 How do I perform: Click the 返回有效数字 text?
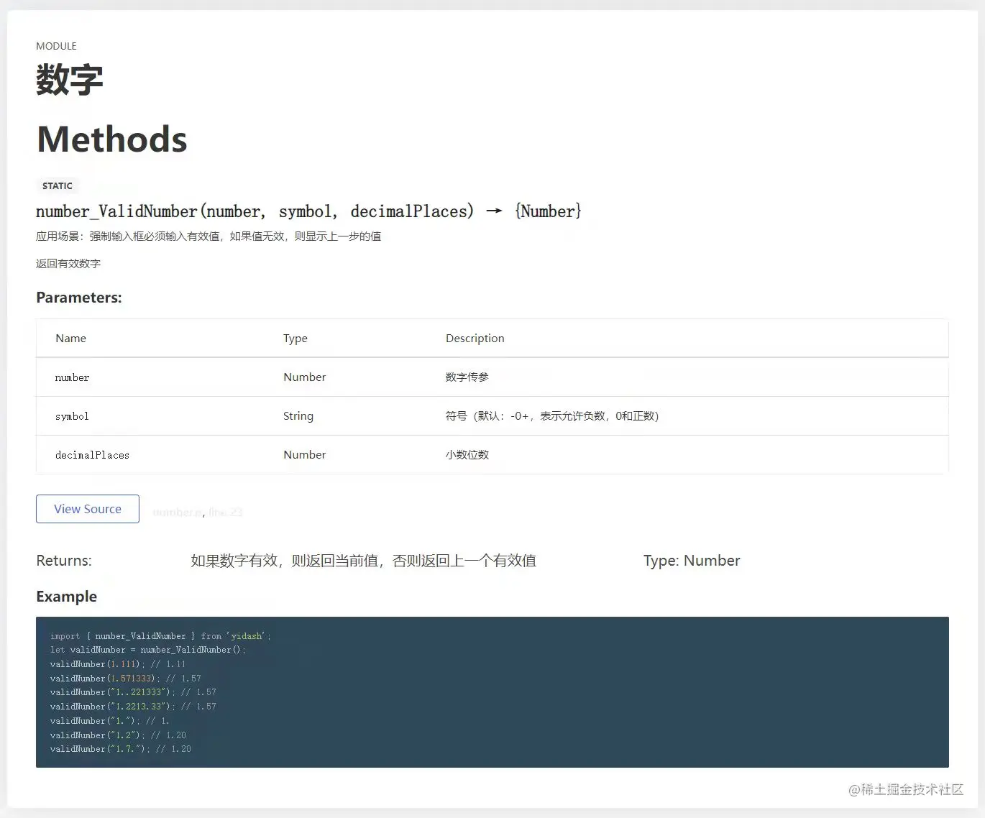[68, 264]
